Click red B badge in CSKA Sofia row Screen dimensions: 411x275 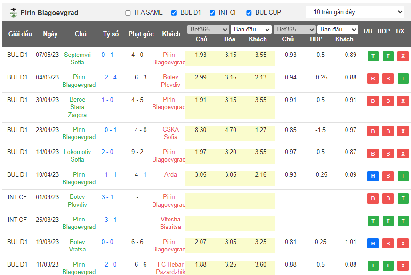click(373, 131)
